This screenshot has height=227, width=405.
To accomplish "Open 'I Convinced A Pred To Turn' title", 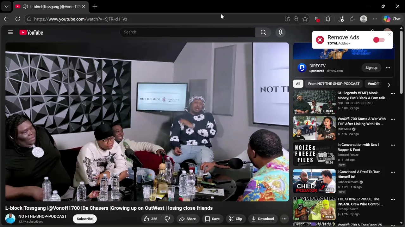I will [x=359, y=174].
